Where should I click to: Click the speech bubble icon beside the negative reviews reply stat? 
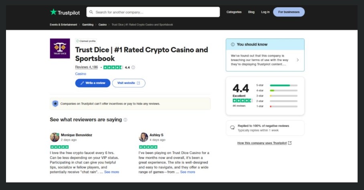pyautogui.click(x=232, y=128)
